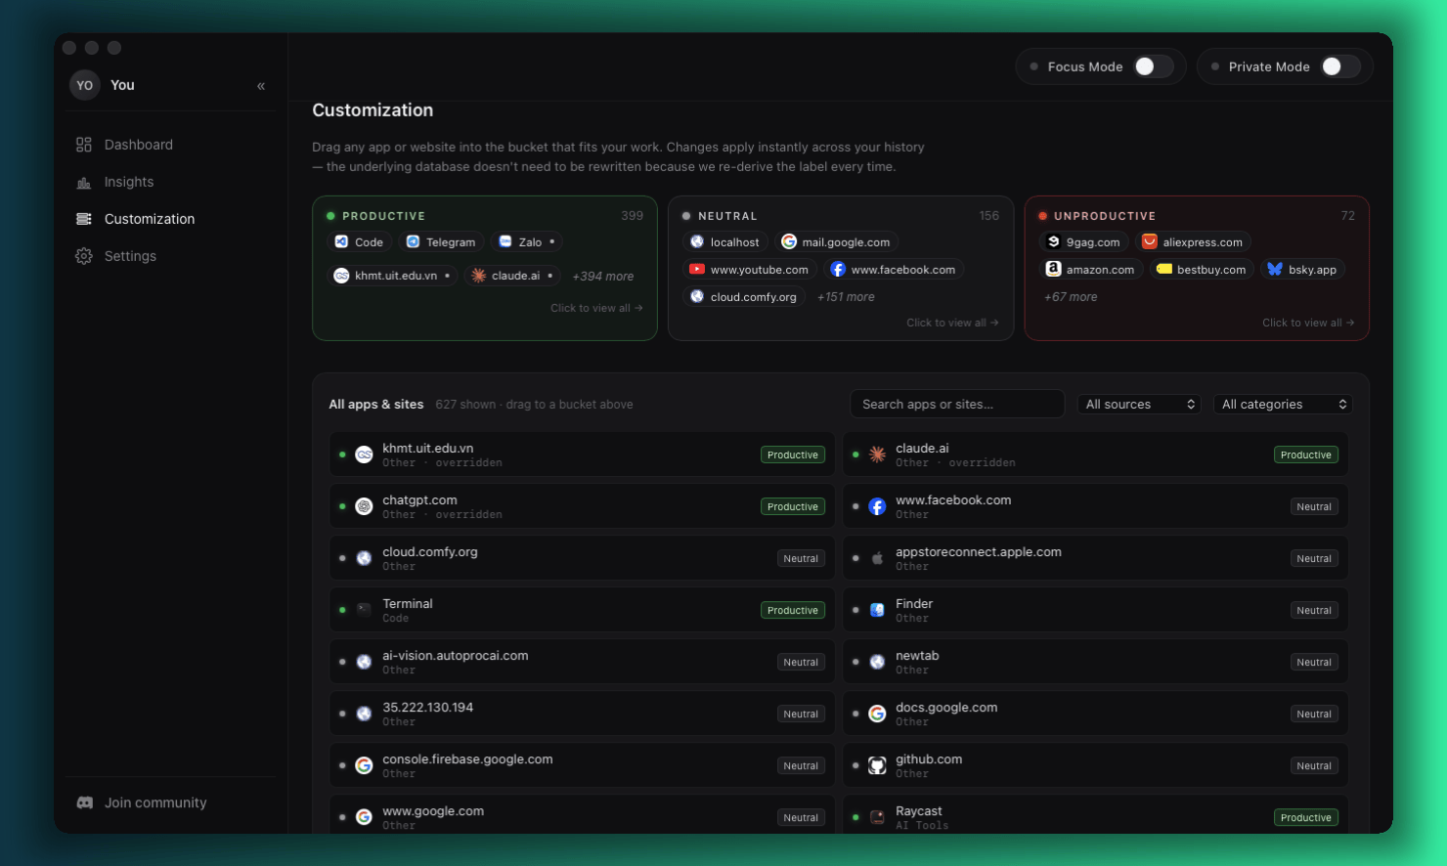Image resolution: width=1447 pixels, height=866 pixels.
Task: Click the Neutral badge on cloud.comfy.org row
Action: 801,558
